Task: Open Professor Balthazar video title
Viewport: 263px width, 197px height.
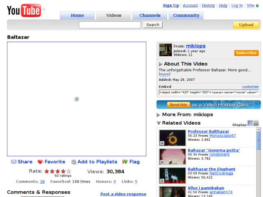Action: pyautogui.click(x=208, y=131)
